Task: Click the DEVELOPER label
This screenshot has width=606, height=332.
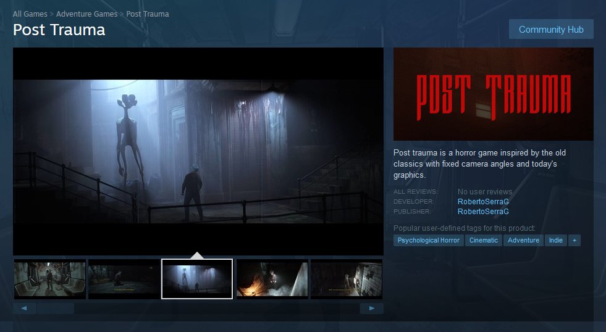Action: pos(413,202)
